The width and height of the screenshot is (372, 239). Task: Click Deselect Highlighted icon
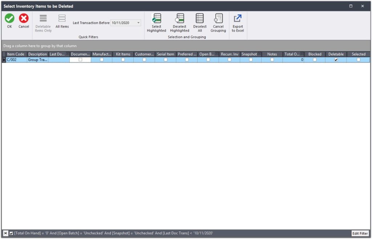point(179,18)
